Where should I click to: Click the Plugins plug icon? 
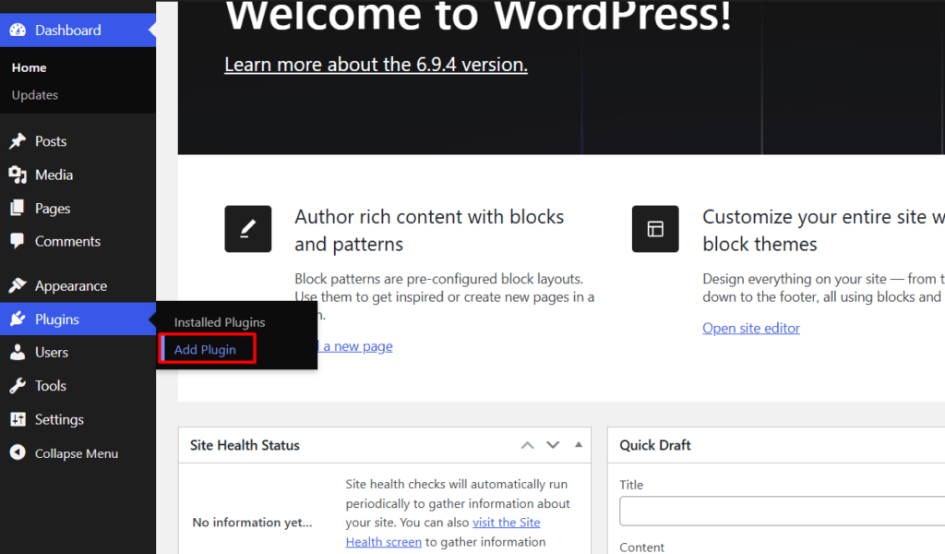(18, 319)
